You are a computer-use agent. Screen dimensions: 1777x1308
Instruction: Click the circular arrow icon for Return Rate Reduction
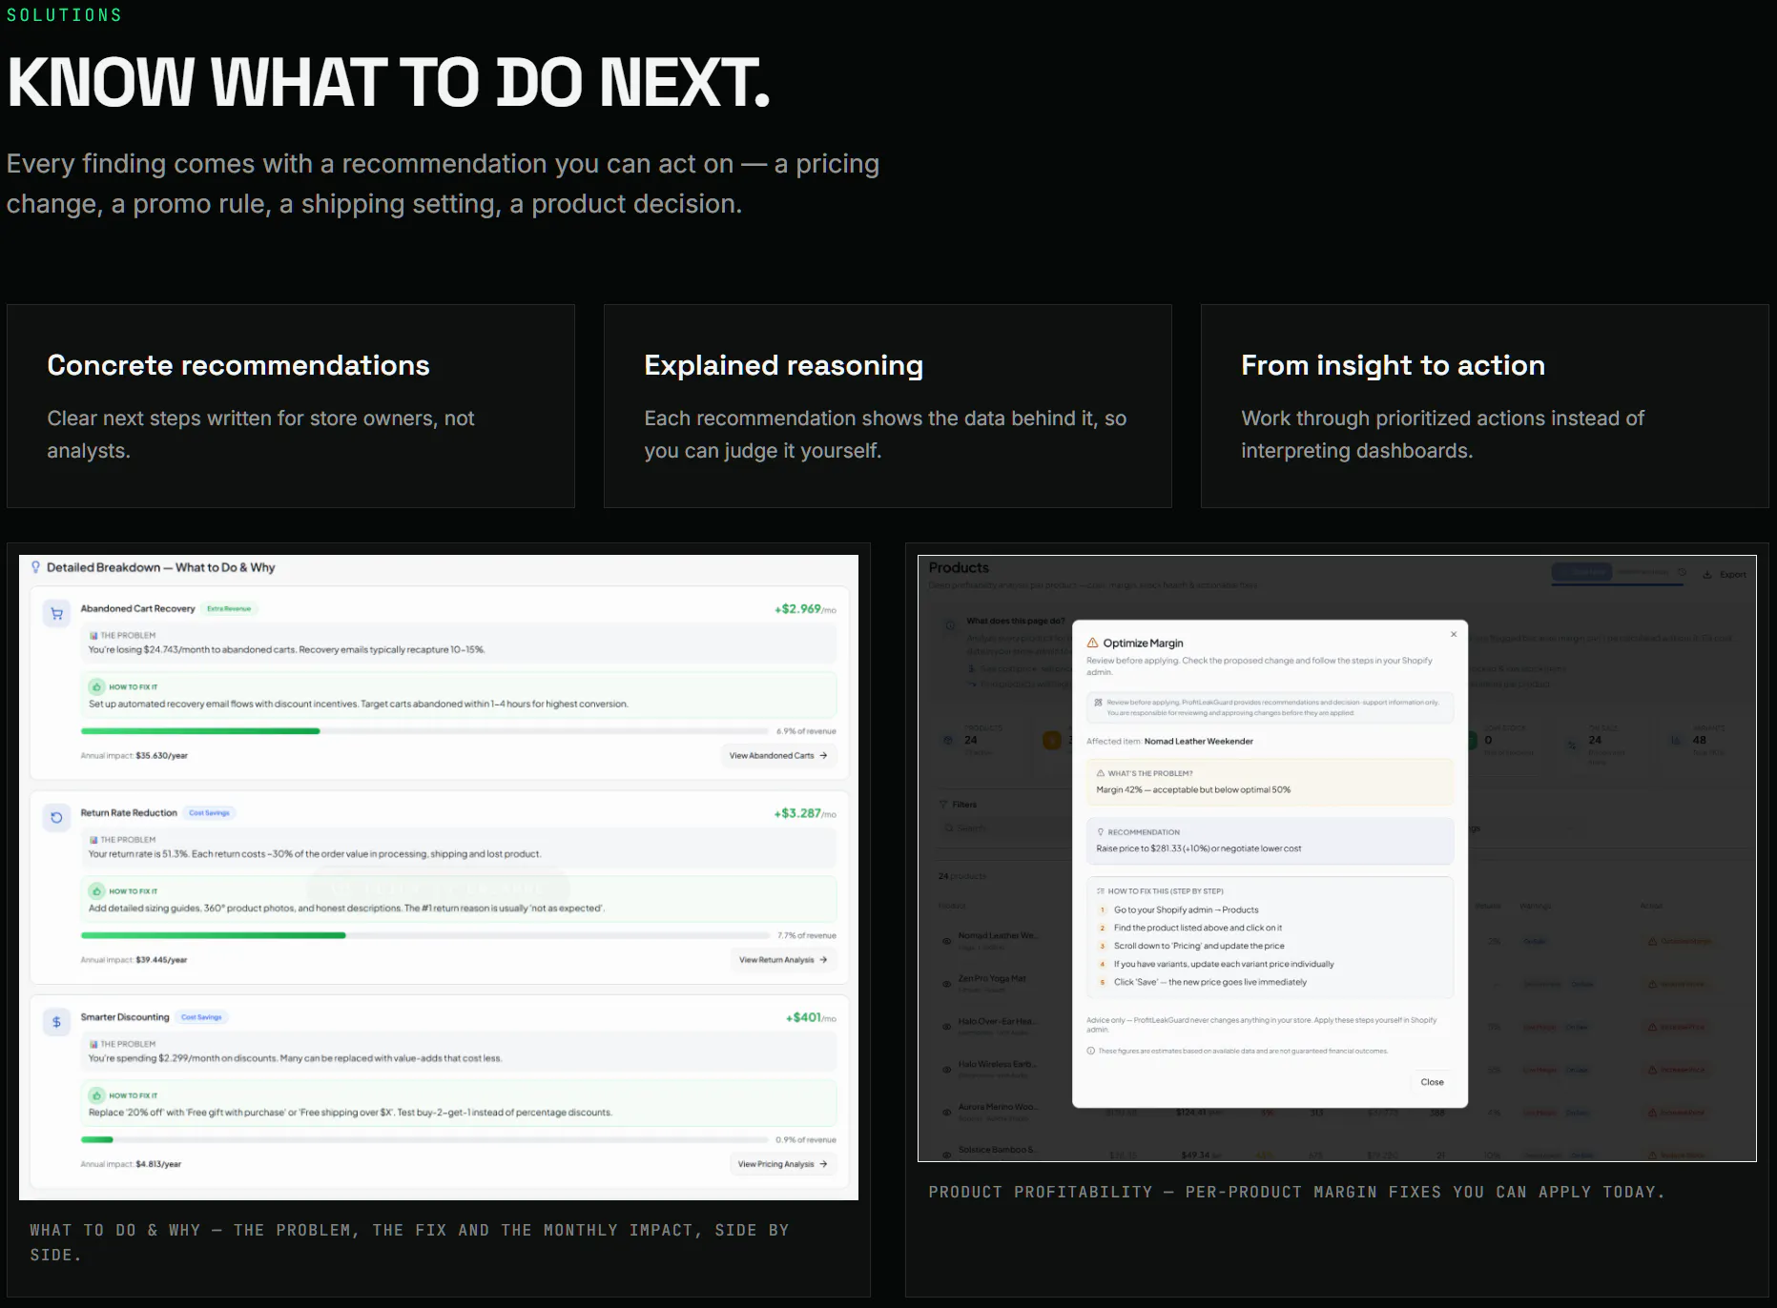[57, 818]
